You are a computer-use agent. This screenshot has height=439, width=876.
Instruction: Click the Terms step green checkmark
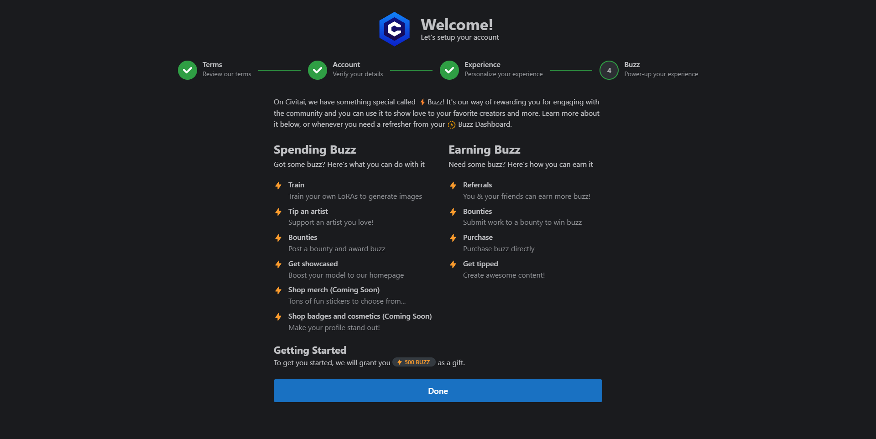coord(188,70)
